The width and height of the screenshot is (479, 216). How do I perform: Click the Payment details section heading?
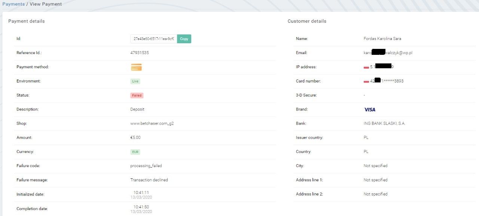click(27, 21)
